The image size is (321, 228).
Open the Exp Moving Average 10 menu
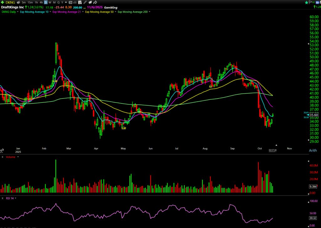point(50,12)
